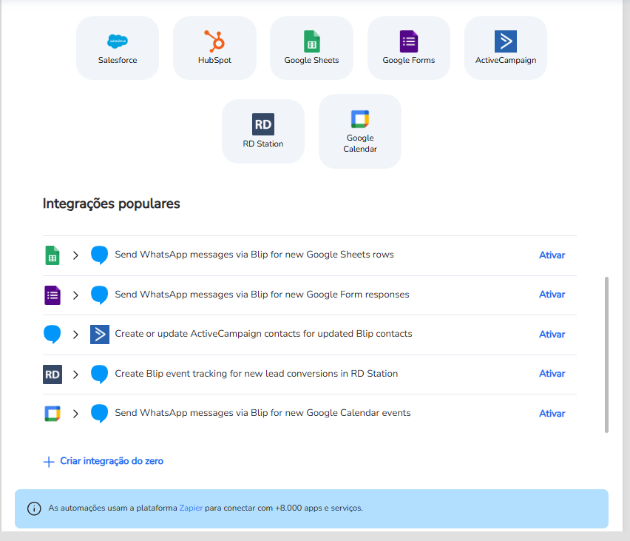Click Ativar for RD Station lead conversions

(x=552, y=374)
